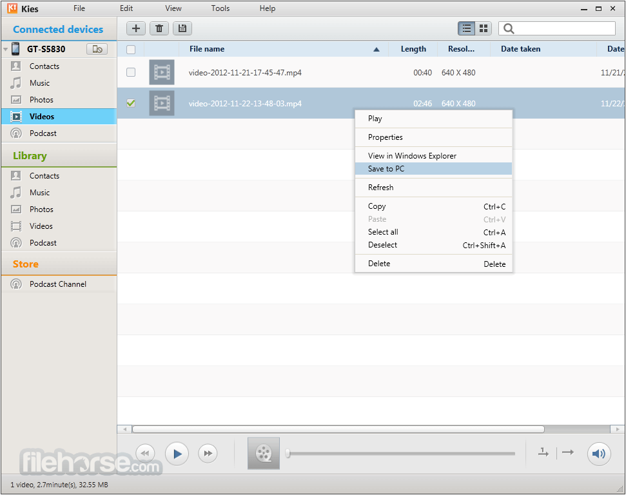
Task: Click the File name column header
Action: point(284,49)
